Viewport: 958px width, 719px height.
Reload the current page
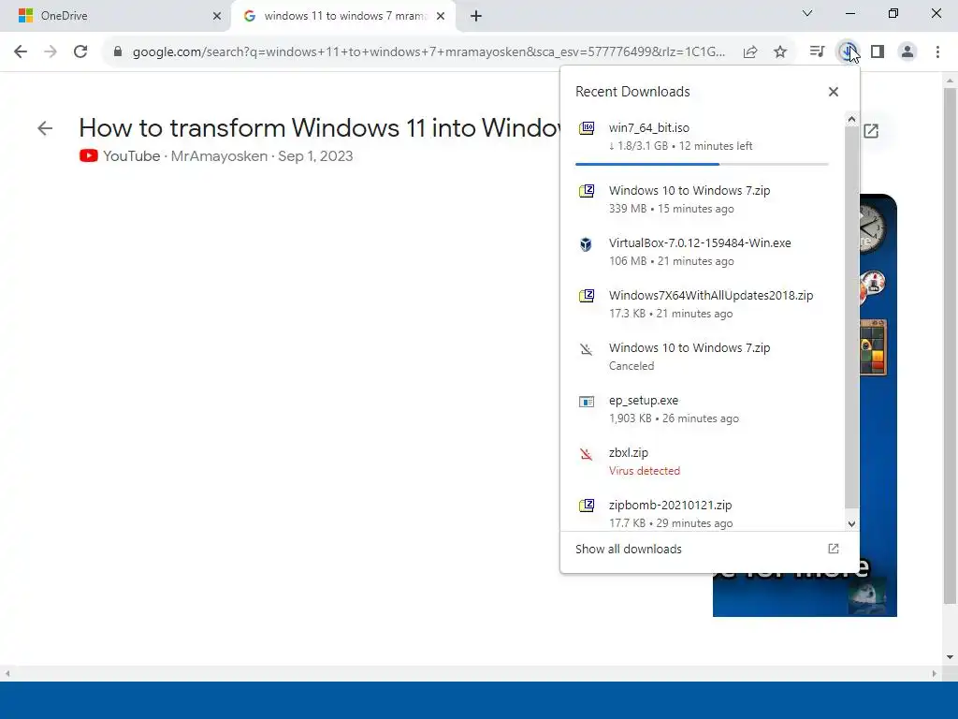(80, 52)
